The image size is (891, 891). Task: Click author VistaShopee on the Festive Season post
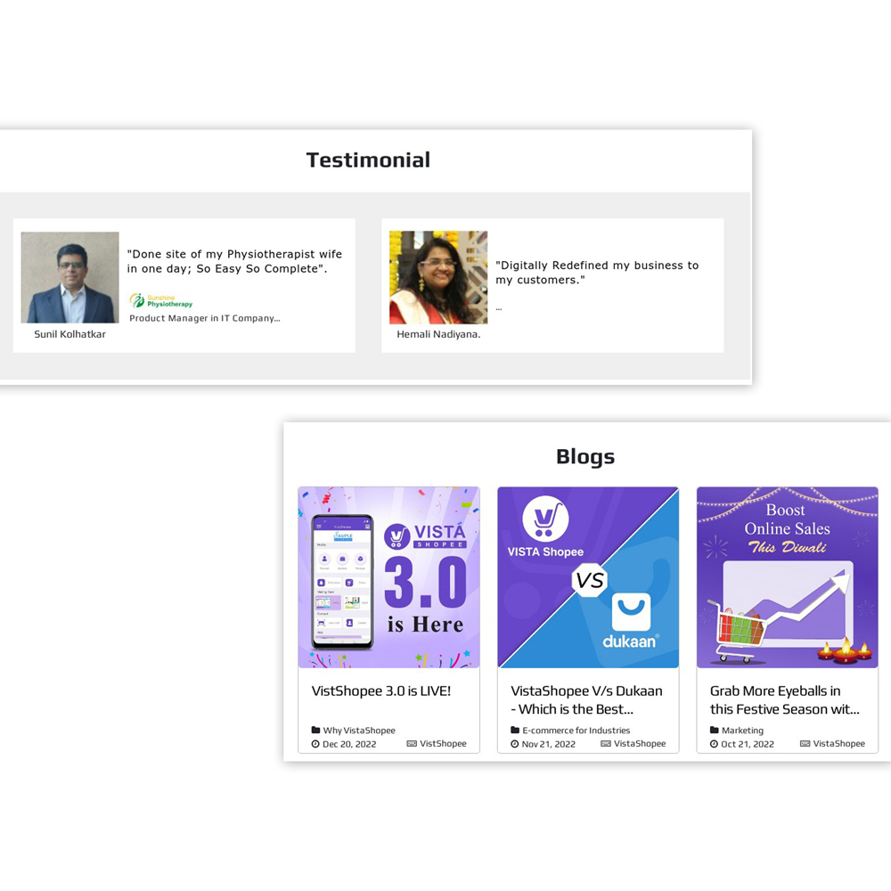(839, 743)
